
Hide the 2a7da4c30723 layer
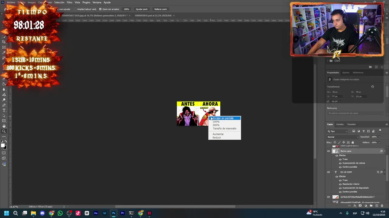pyautogui.click(x=329, y=197)
